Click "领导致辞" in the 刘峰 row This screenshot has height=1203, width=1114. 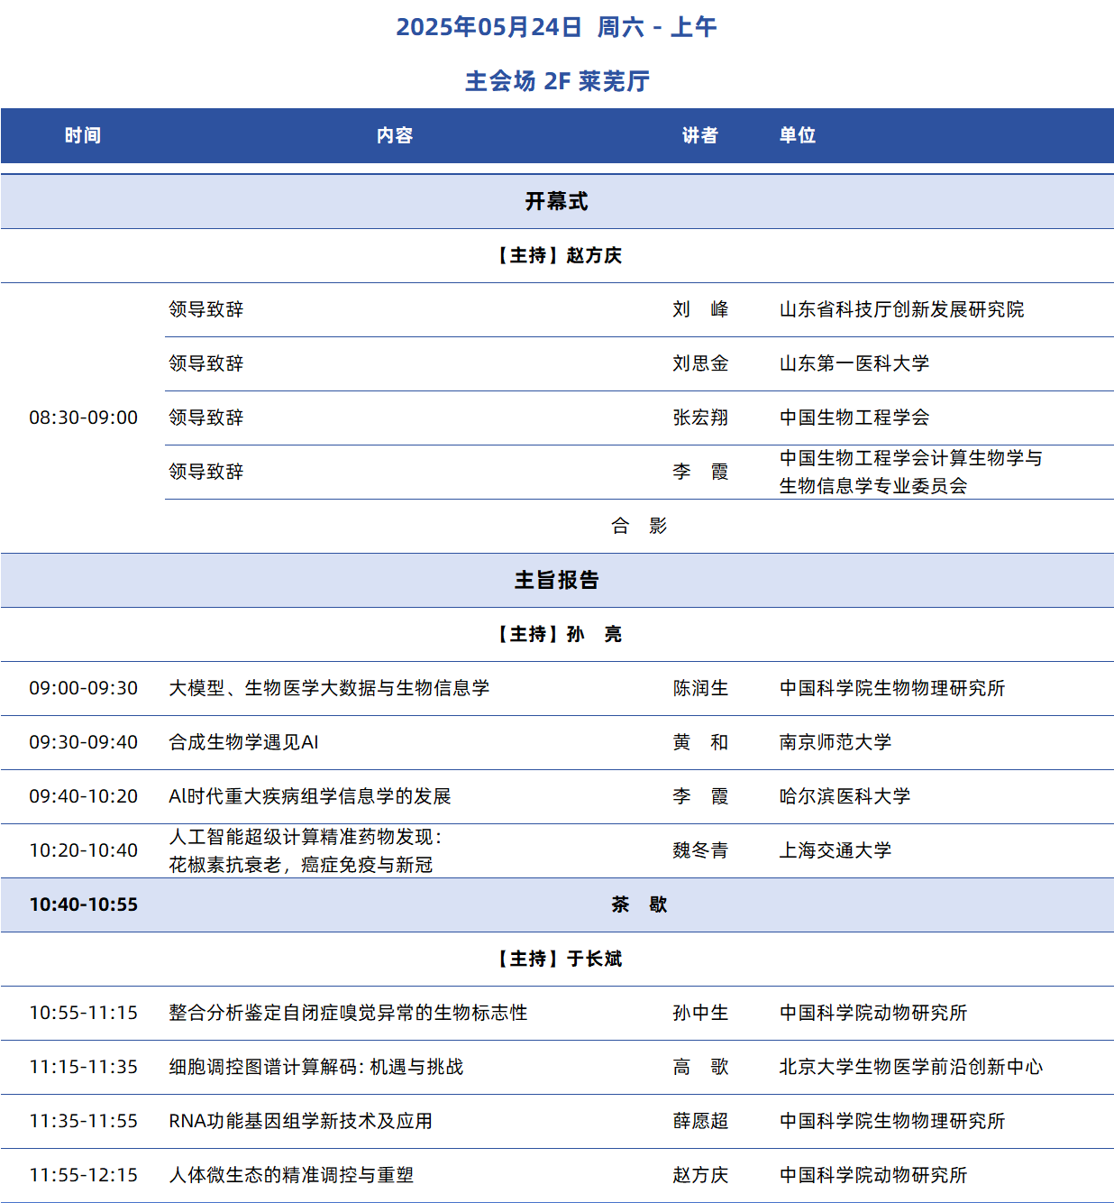tap(206, 309)
